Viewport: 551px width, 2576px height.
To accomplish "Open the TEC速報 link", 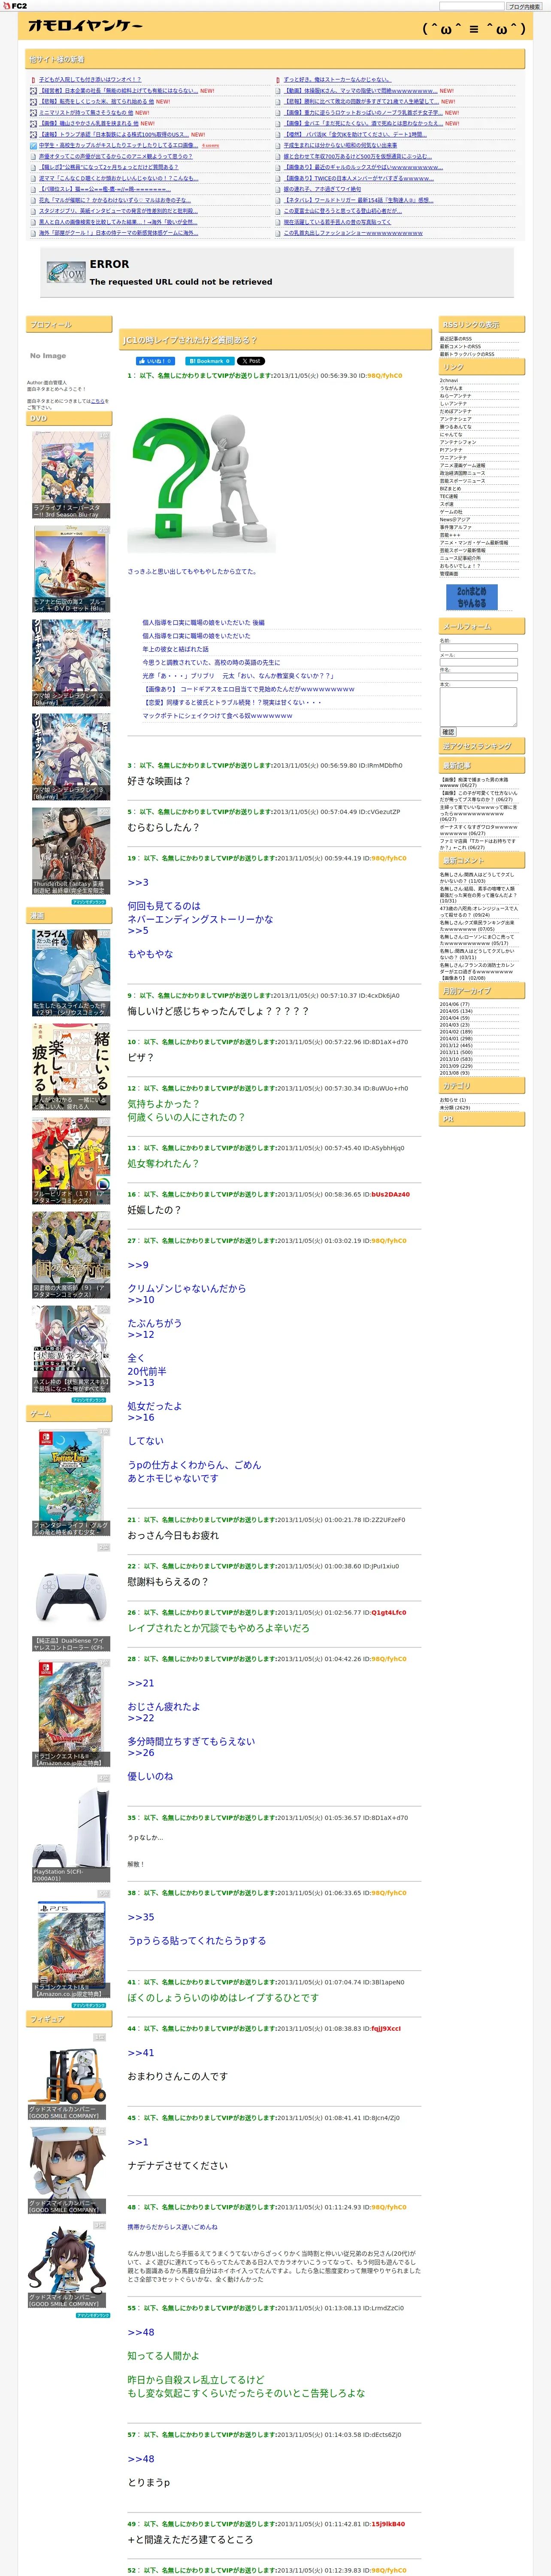I will (449, 496).
